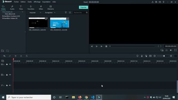Undo the last action
Screen dimensions: 178x100
point(4,56)
